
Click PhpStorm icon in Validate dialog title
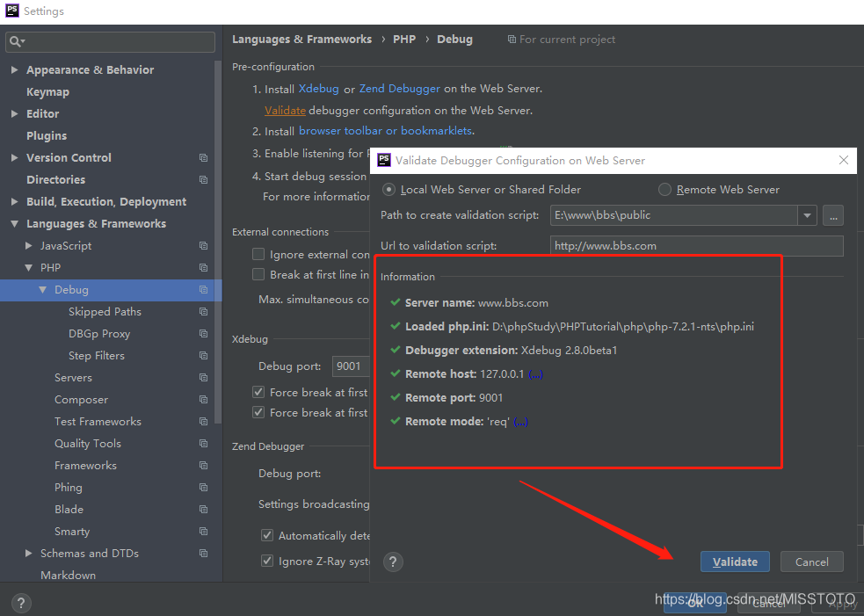[x=384, y=160]
